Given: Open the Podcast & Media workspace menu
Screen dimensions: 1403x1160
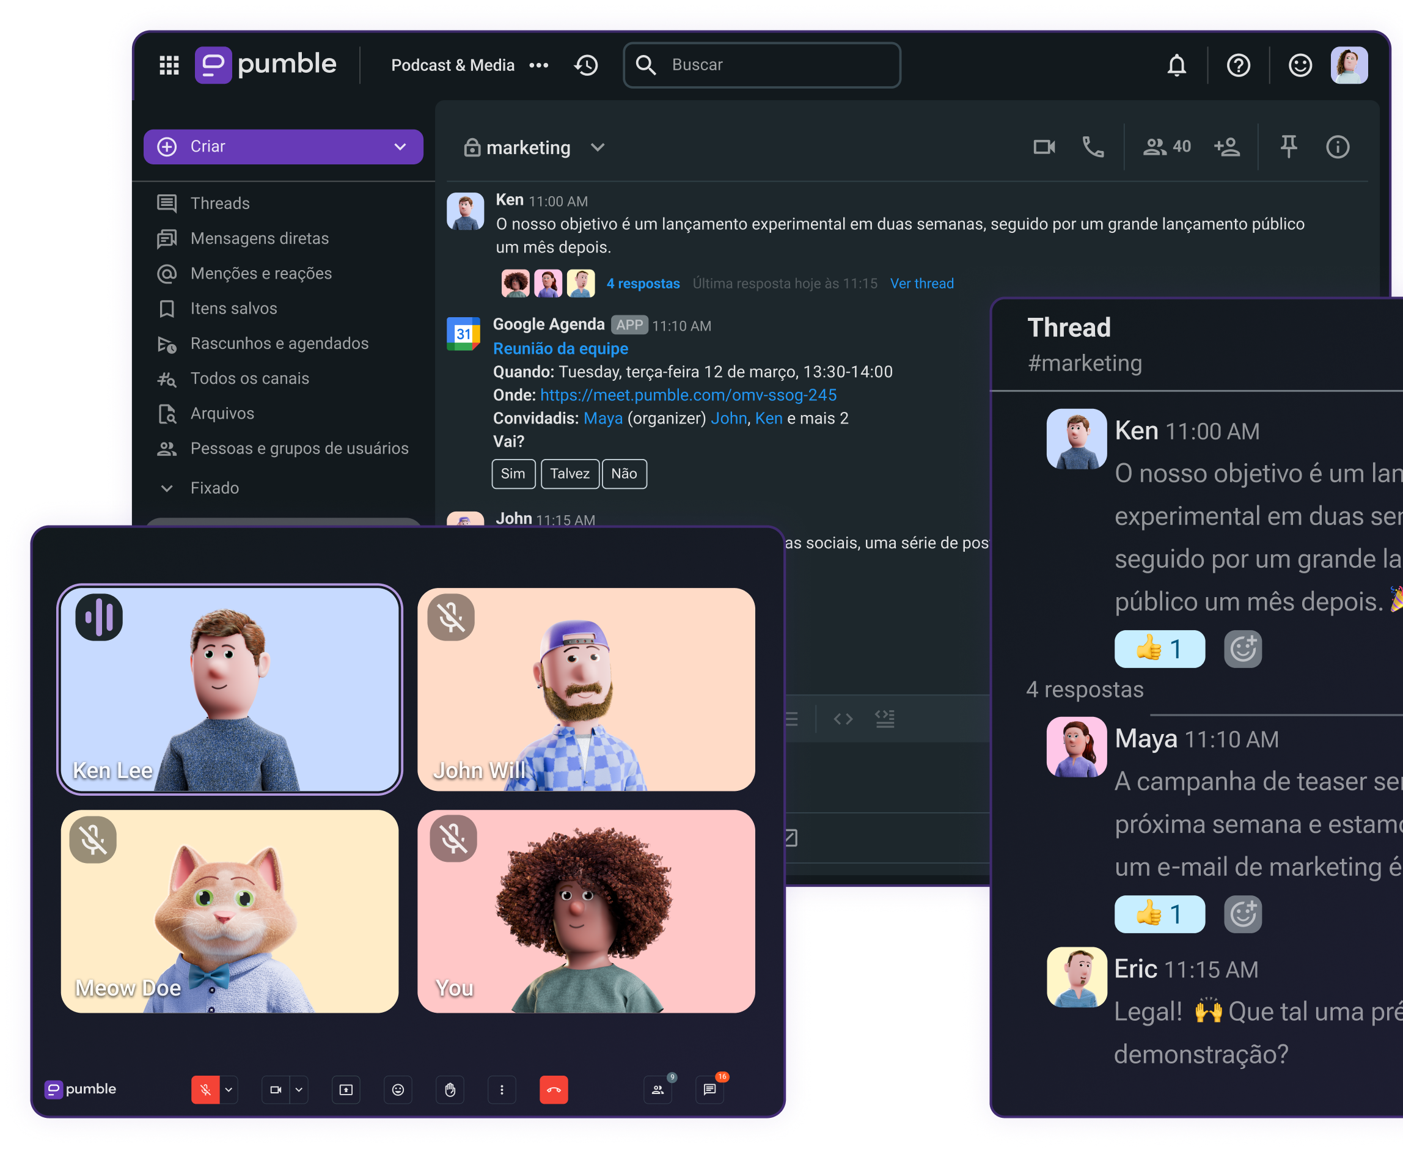Looking at the screenshot, I should coord(538,65).
